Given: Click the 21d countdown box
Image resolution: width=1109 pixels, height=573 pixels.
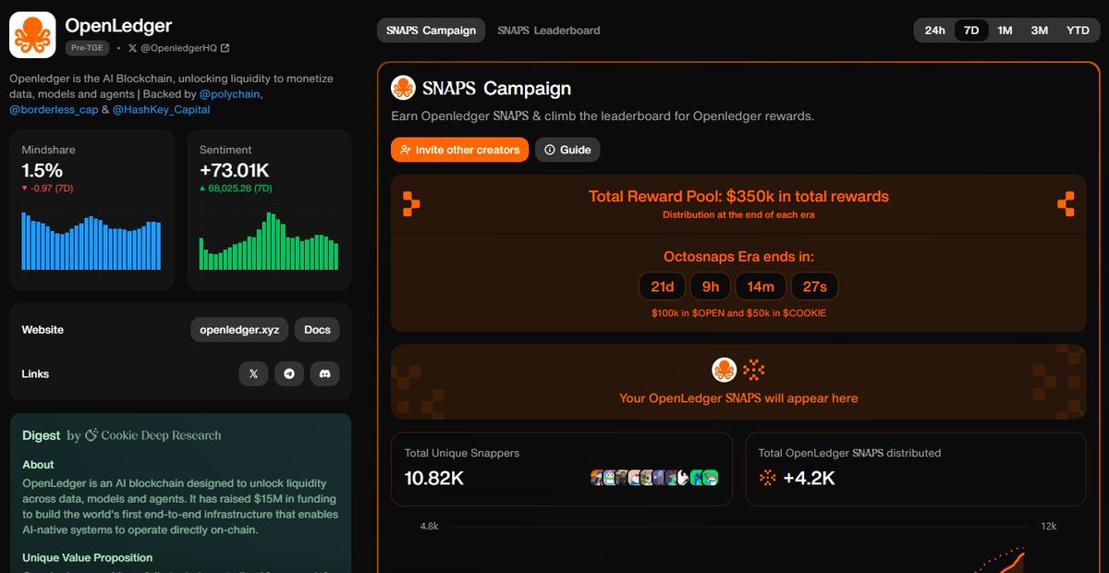Looking at the screenshot, I should pos(663,286).
